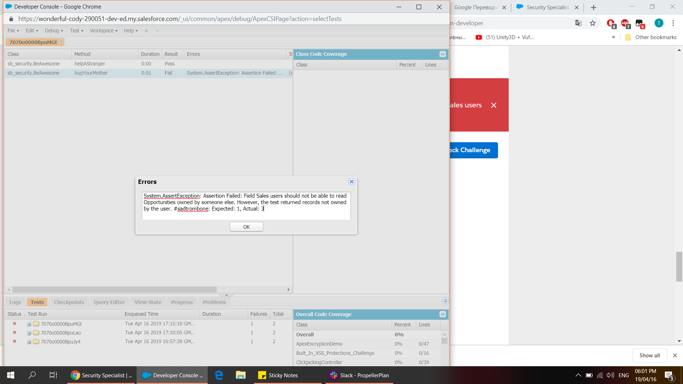Click the Google Translate page icon

[x=578, y=23]
